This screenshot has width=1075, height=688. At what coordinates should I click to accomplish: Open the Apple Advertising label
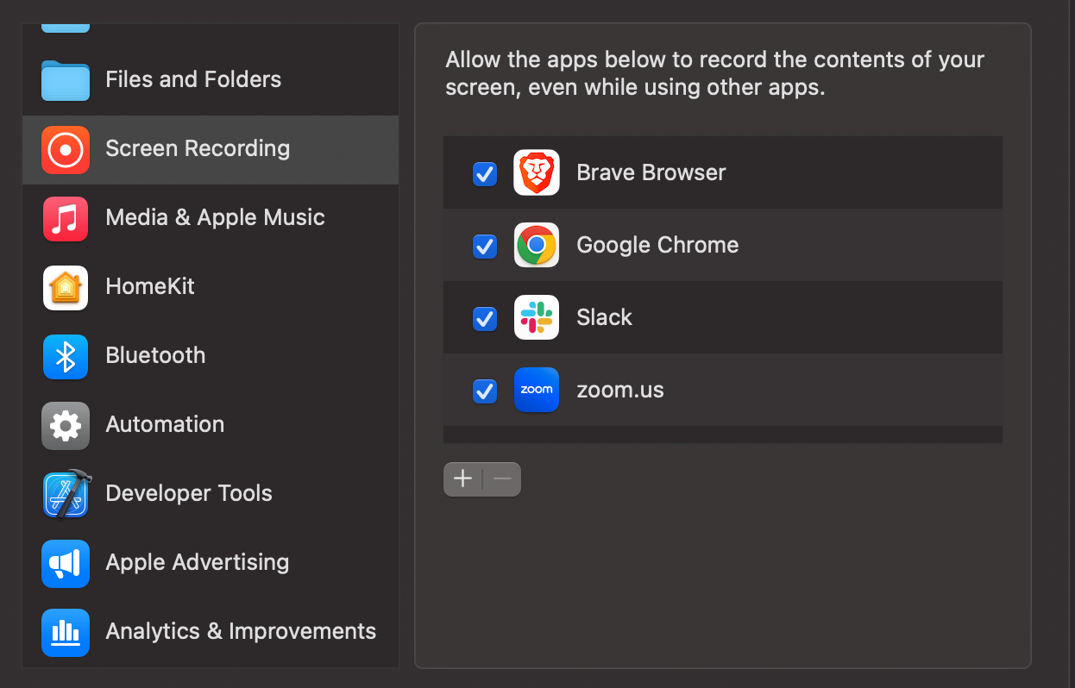pos(198,562)
